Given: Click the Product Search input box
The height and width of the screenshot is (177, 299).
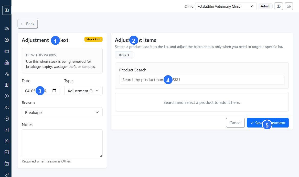Looking at the screenshot, I should (x=202, y=80).
